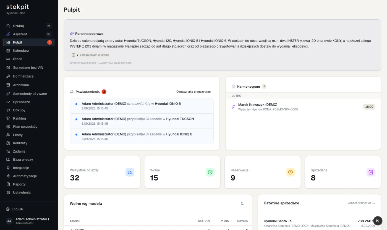The height and width of the screenshot is (230, 387).
Task: Click the Hyundai Demo subtitle under logo
Action: (x=15, y=13)
